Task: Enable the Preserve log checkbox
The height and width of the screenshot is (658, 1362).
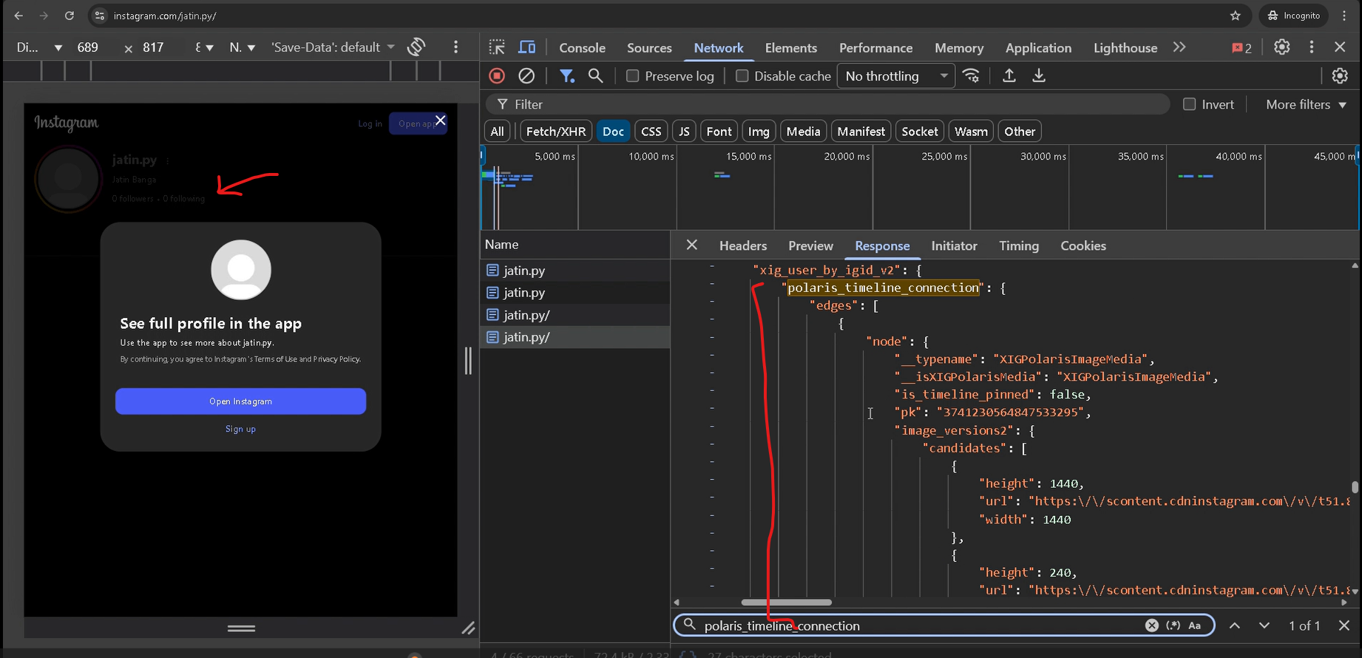Action: [633, 76]
